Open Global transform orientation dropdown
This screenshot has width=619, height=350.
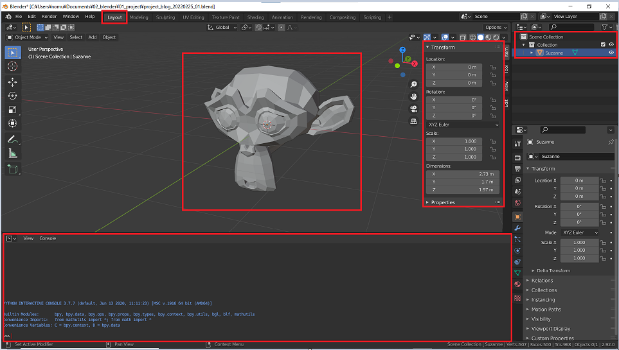[222, 27]
